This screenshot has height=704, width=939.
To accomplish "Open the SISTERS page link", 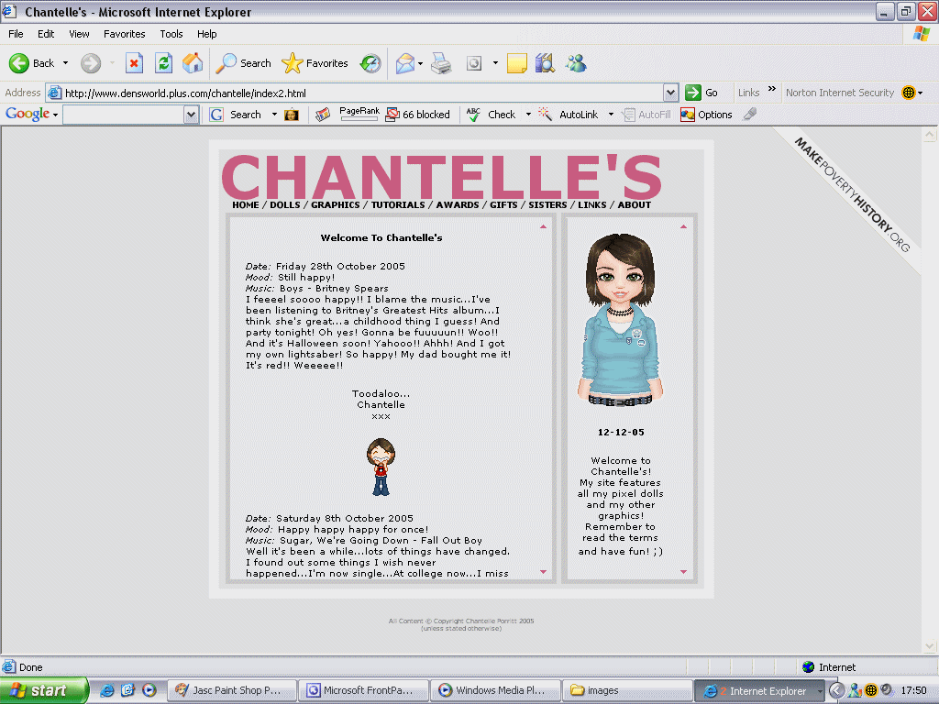I will click(x=547, y=204).
